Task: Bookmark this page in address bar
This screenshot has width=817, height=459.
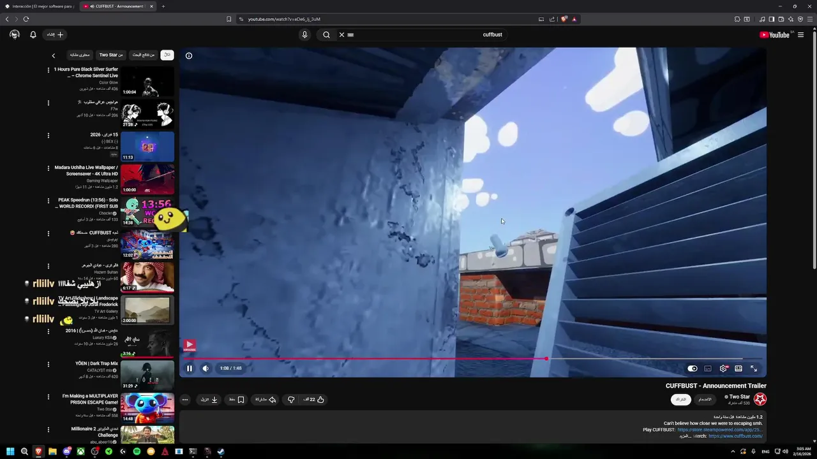Action: 229,19
